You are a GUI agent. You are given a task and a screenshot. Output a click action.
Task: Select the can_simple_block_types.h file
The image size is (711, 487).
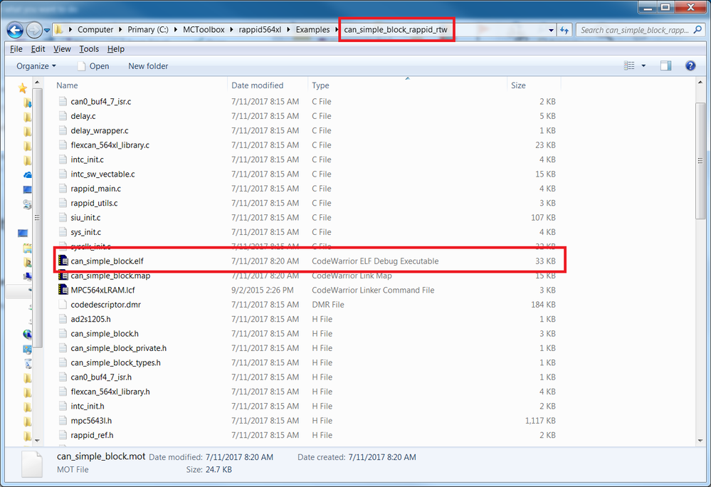[x=115, y=362]
